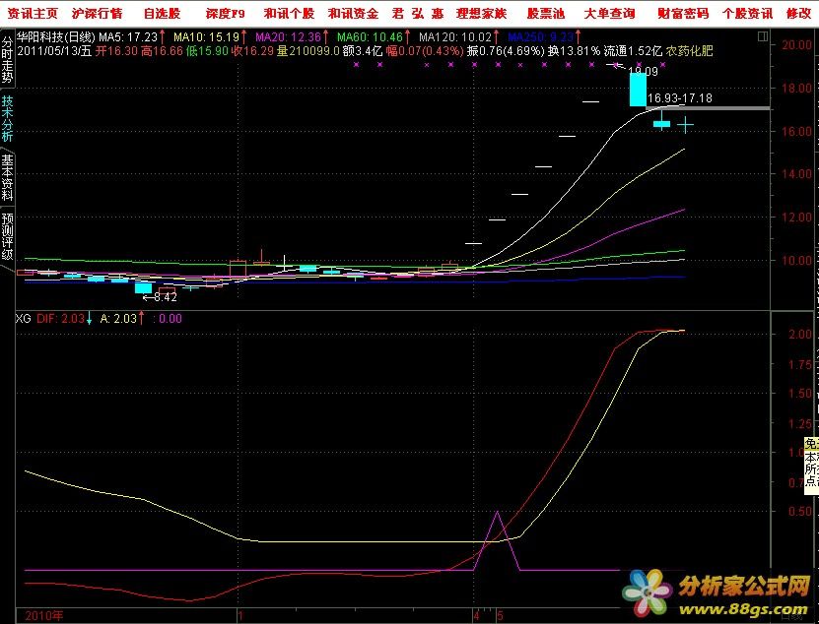Click the 1.75 indicator axis label
The image size is (819, 624).
pos(800,364)
